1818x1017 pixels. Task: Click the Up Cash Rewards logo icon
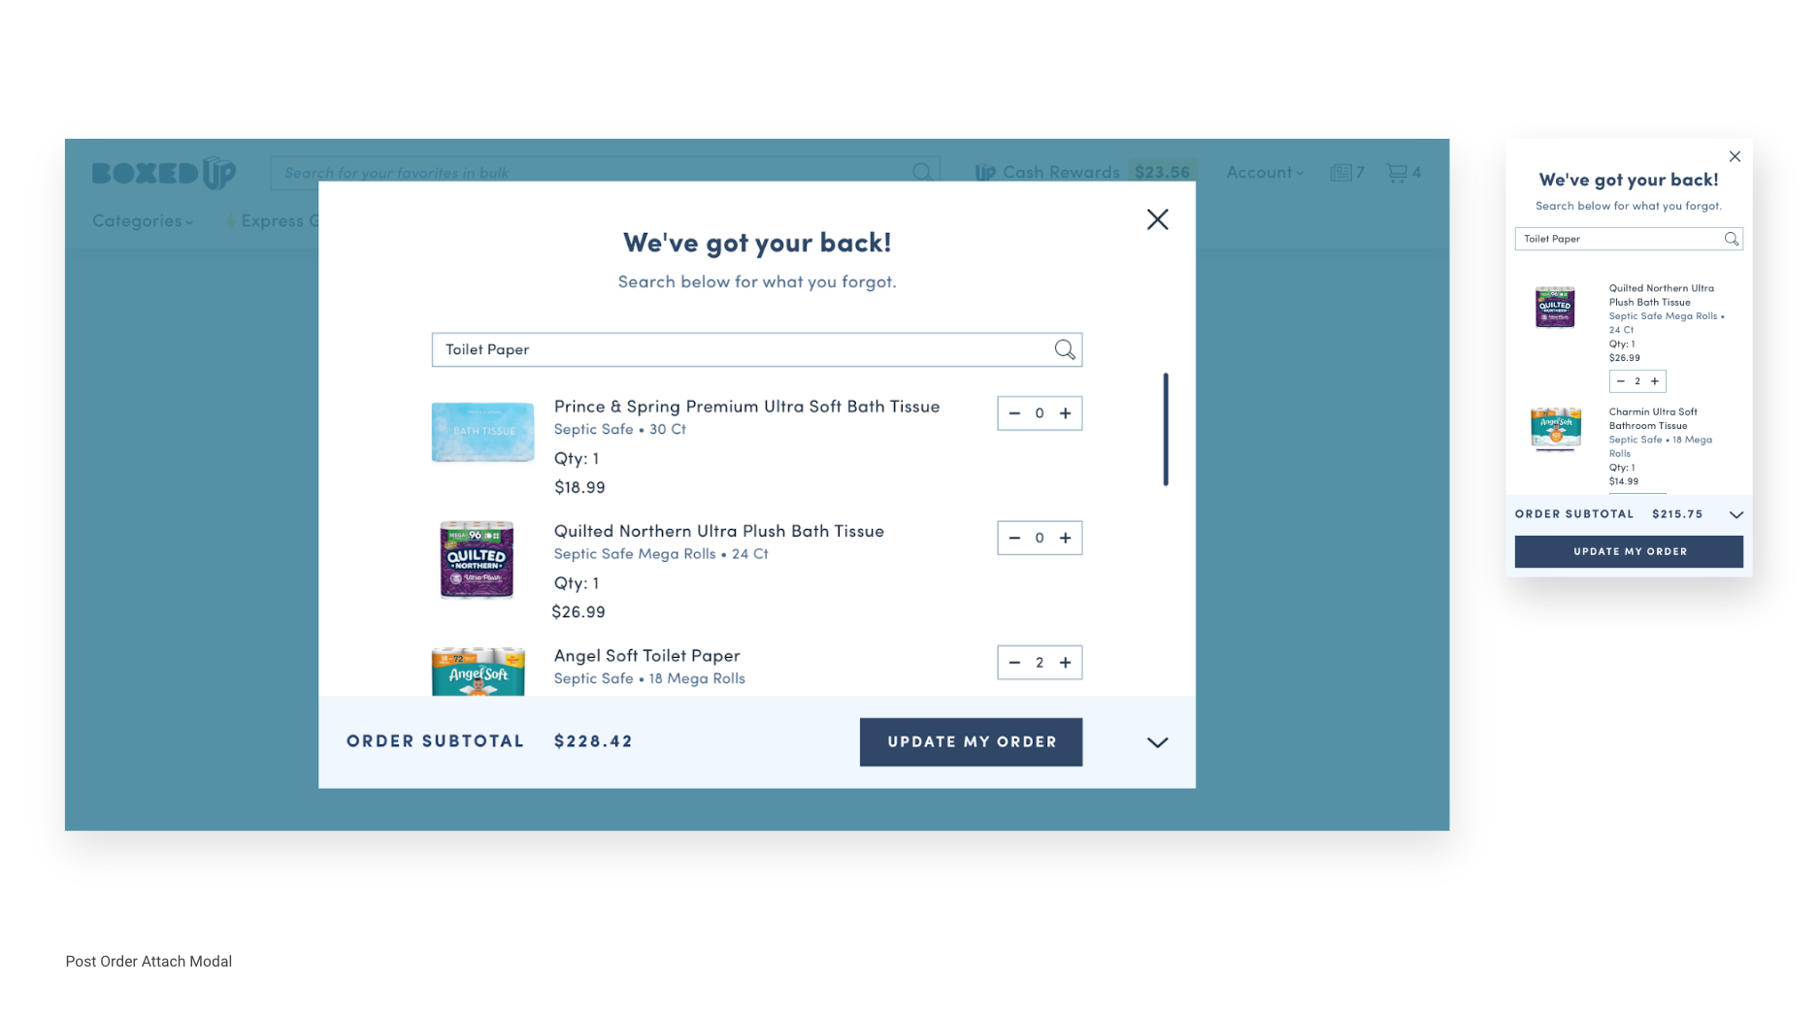pos(985,172)
